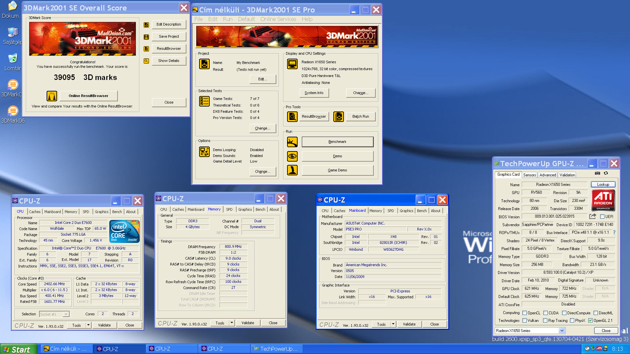The width and height of the screenshot is (630, 354).
Task: Click the GPU-Z BIOS export share icon
Action: click(x=593, y=216)
